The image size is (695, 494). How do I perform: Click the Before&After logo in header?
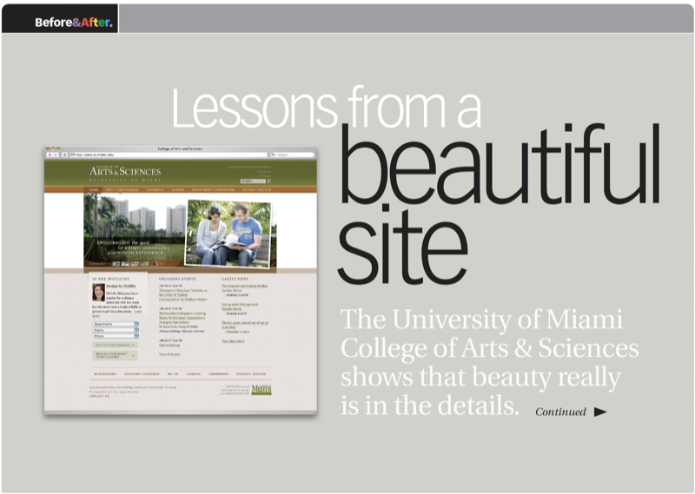click(x=73, y=22)
